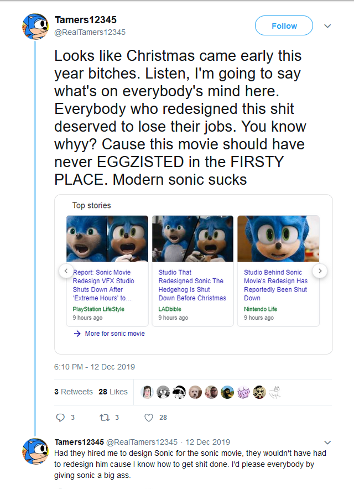Open the Nintendo Life story headline

275,285
